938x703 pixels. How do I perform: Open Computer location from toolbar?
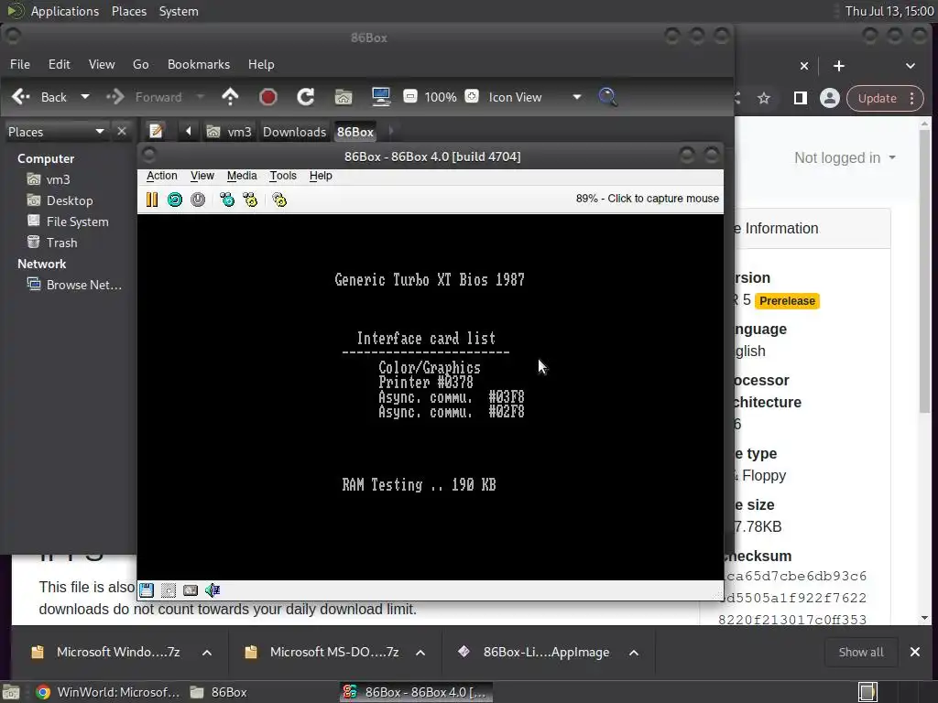380,97
